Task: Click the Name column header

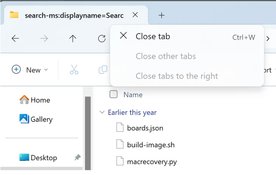Action: click(133, 95)
